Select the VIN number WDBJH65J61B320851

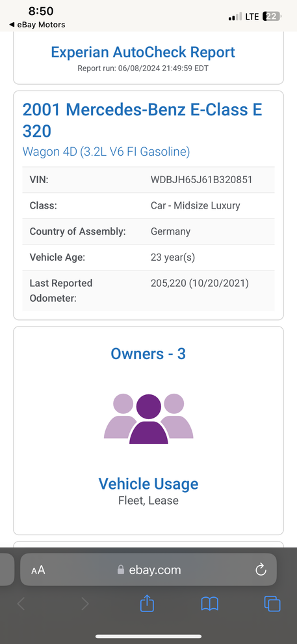point(201,180)
